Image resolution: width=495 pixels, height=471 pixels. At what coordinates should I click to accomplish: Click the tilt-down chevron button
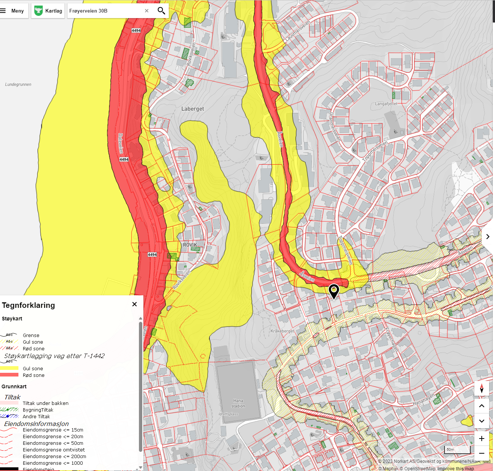pyautogui.click(x=482, y=421)
